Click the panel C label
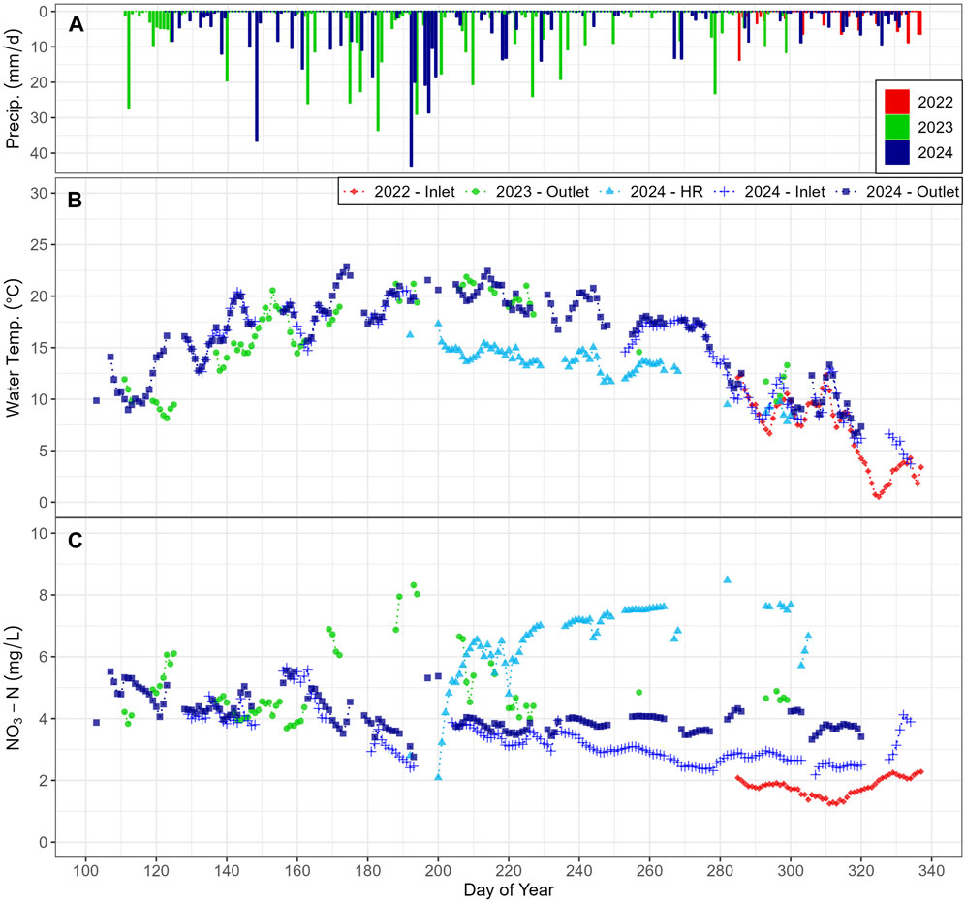Viewport: 965px width, 903px height. 75,543
